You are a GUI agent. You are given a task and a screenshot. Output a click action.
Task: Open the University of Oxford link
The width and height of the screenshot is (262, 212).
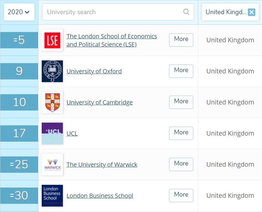tap(94, 72)
